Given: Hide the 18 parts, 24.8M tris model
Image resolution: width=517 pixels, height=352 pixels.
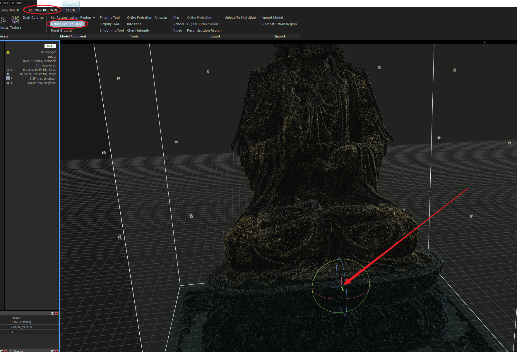Looking at the screenshot, I should pos(8,74).
